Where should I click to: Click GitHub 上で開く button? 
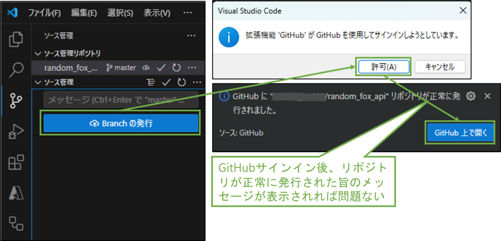460,133
